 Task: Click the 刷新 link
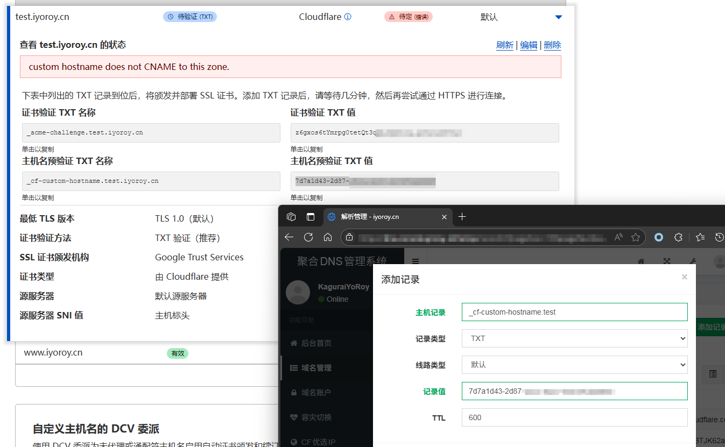504,45
